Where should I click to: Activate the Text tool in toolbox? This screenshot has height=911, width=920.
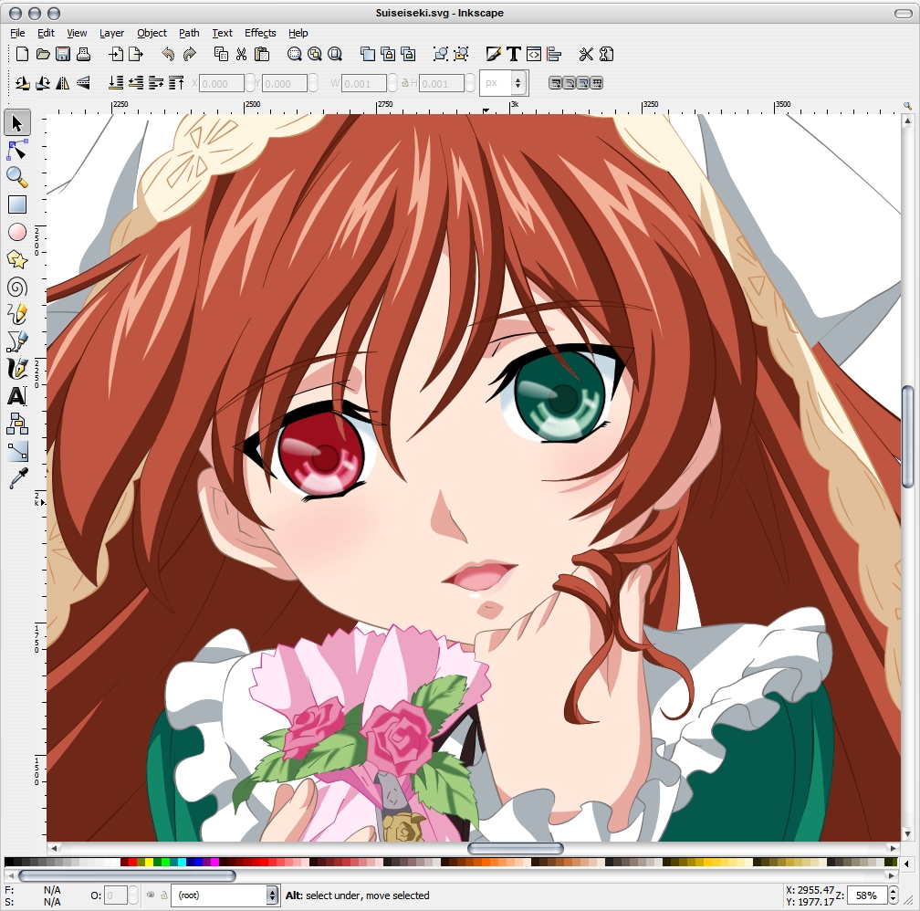click(17, 396)
